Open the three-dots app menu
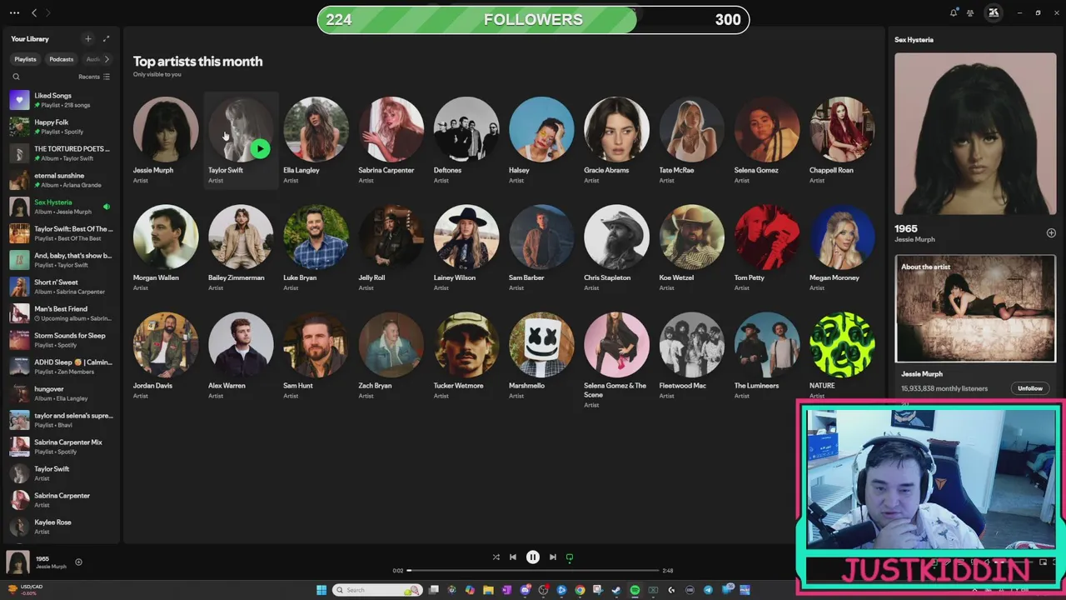The width and height of the screenshot is (1066, 600). click(x=14, y=12)
